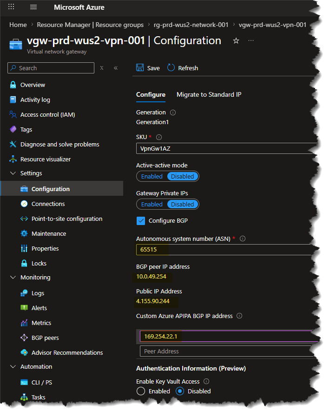The width and height of the screenshot is (330, 418).
Task: Click the Refresh circular arrow icon
Action: [x=171, y=68]
